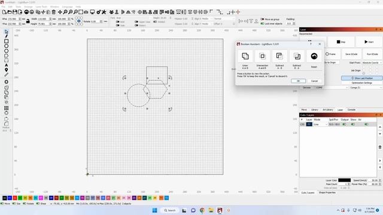Choose the Draw Lines pencil tool
This screenshot has height=215, width=383.
7,36
